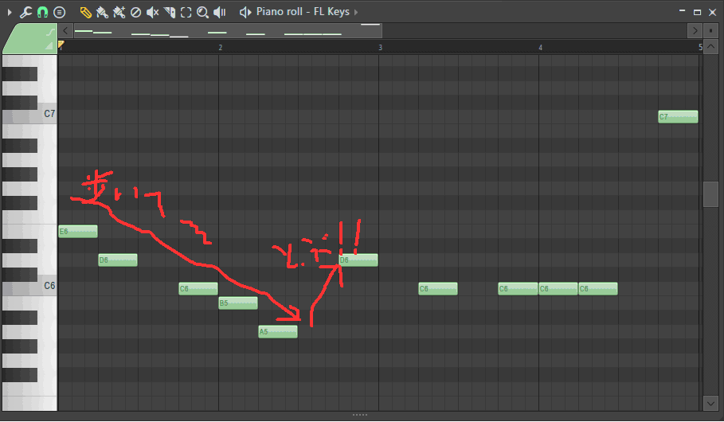Select the Slice blade tool
The width and height of the screenshot is (724, 422).
[x=170, y=12]
